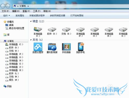Open the 编辑(E) menu
This screenshot has height=98, width=129.
(x=16, y=11)
